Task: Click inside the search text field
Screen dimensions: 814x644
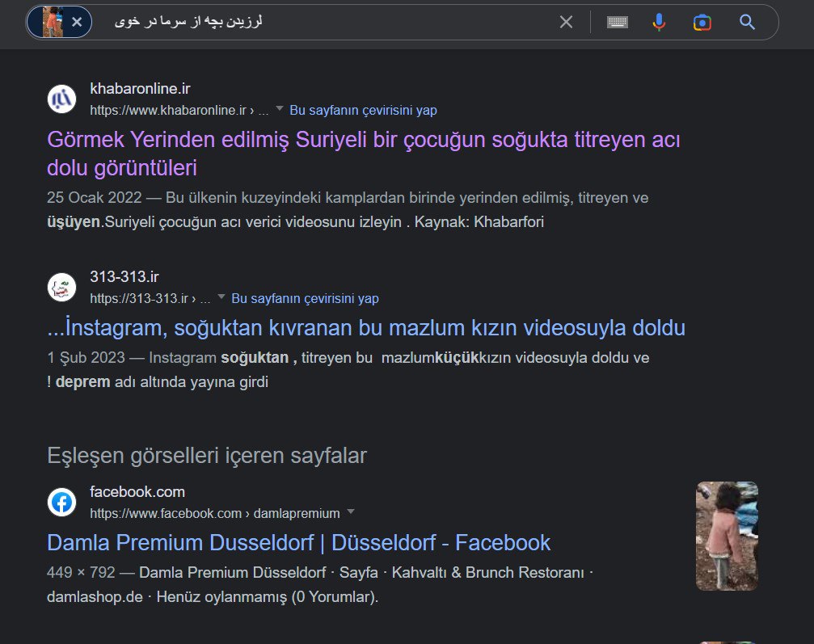Action: [323, 23]
